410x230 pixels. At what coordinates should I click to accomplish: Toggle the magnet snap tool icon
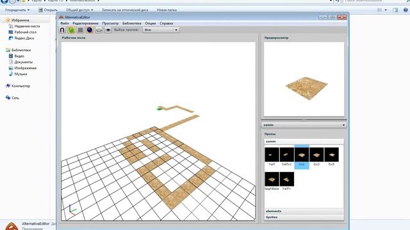(62, 30)
